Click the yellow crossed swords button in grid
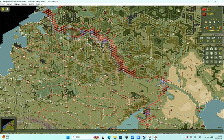The image size is (224, 140). 220,49
